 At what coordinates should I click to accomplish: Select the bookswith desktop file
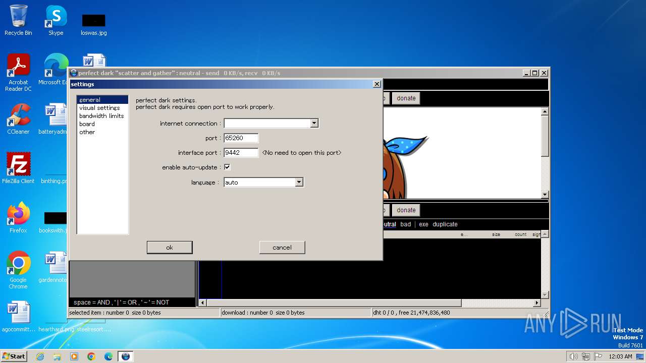tap(53, 222)
